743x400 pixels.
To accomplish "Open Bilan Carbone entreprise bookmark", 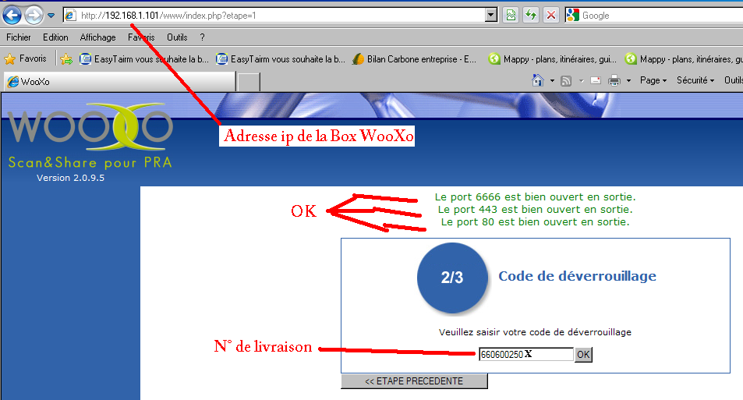I will pyautogui.click(x=415, y=58).
